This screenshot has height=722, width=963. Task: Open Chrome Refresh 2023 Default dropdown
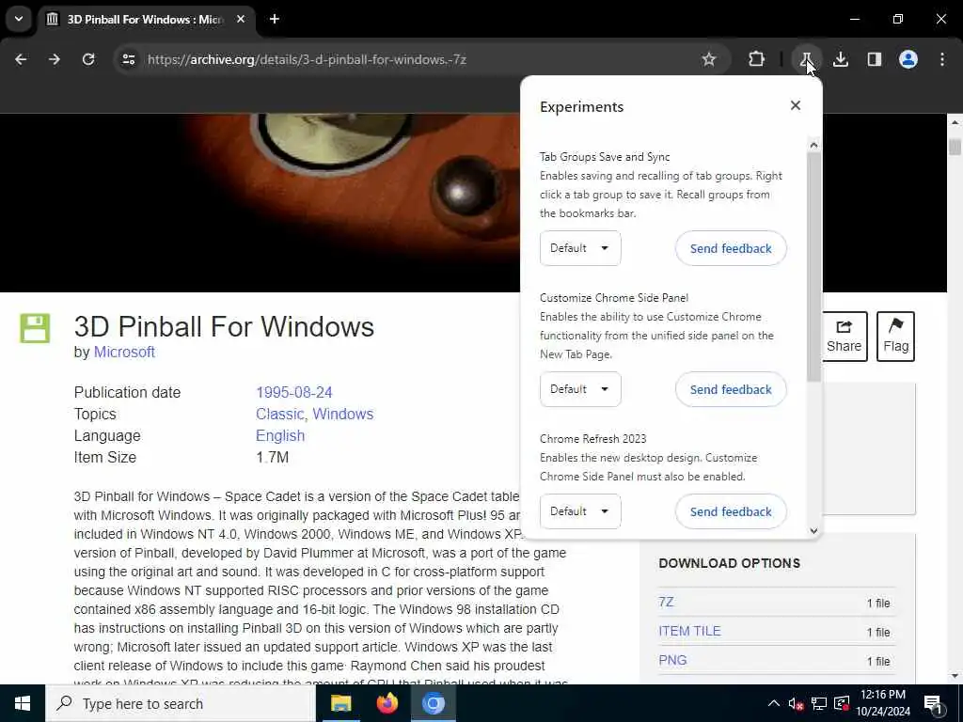coord(580,511)
